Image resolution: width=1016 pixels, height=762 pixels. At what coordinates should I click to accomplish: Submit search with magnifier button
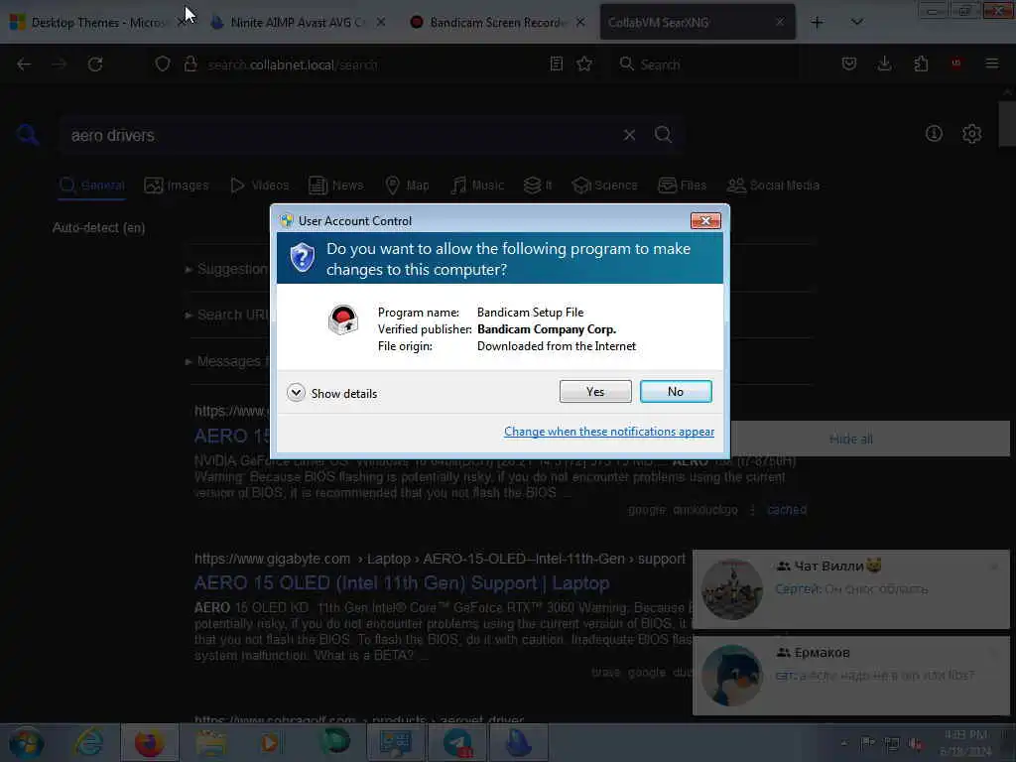coord(663,135)
